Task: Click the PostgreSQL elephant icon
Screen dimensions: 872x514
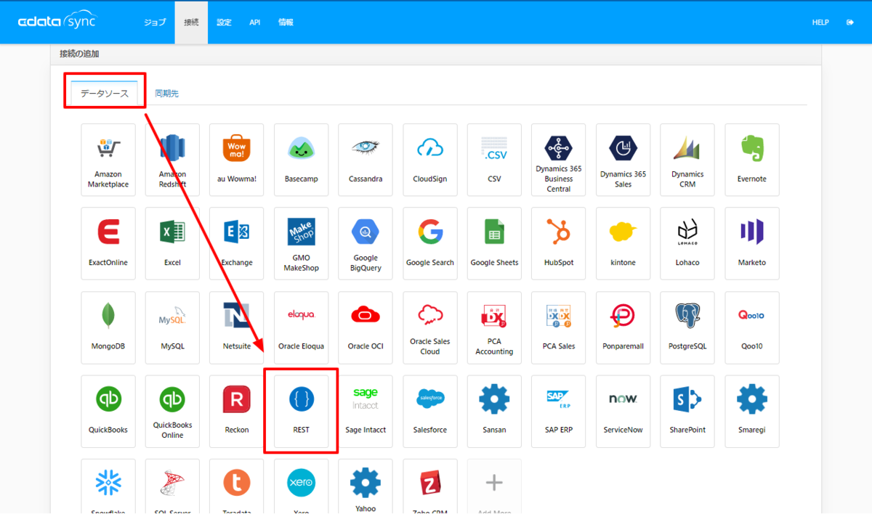Action: tap(687, 315)
